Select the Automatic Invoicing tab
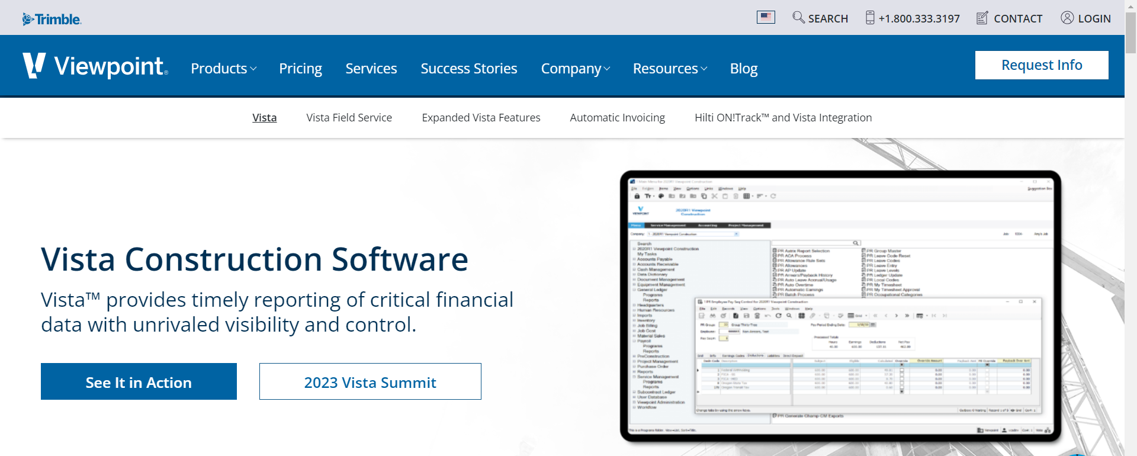 point(617,118)
